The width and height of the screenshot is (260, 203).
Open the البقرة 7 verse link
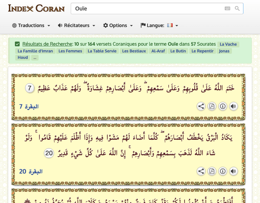(29, 107)
